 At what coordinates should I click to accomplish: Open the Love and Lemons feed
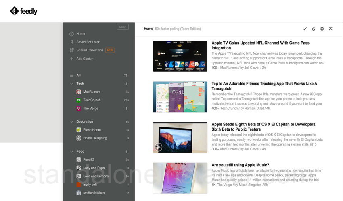96,176
